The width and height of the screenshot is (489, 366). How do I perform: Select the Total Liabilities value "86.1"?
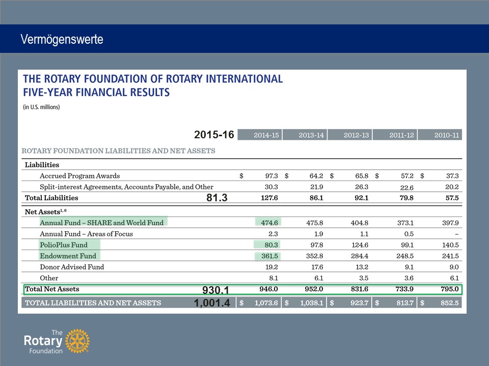click(x=316, y=198)
